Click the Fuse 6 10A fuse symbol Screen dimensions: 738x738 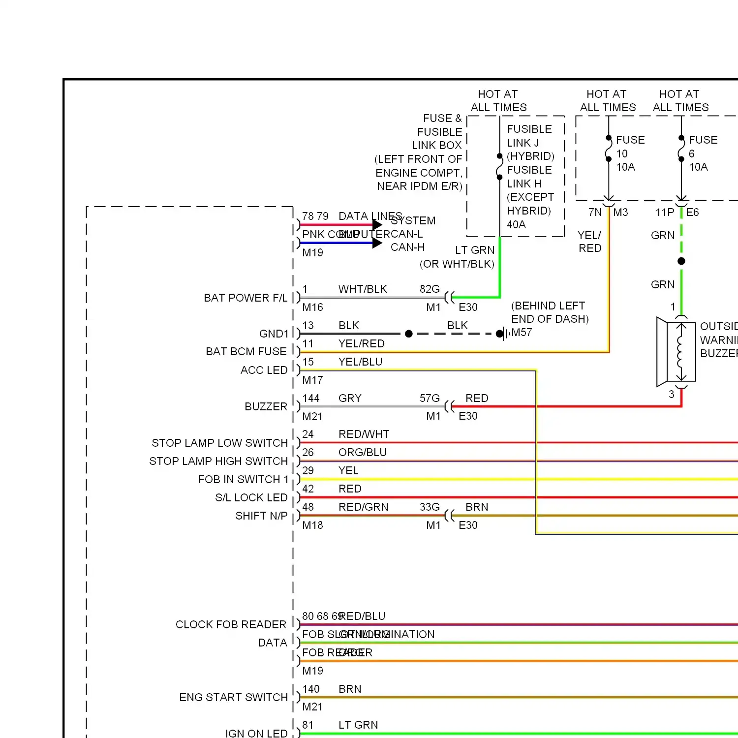[681, 149]
